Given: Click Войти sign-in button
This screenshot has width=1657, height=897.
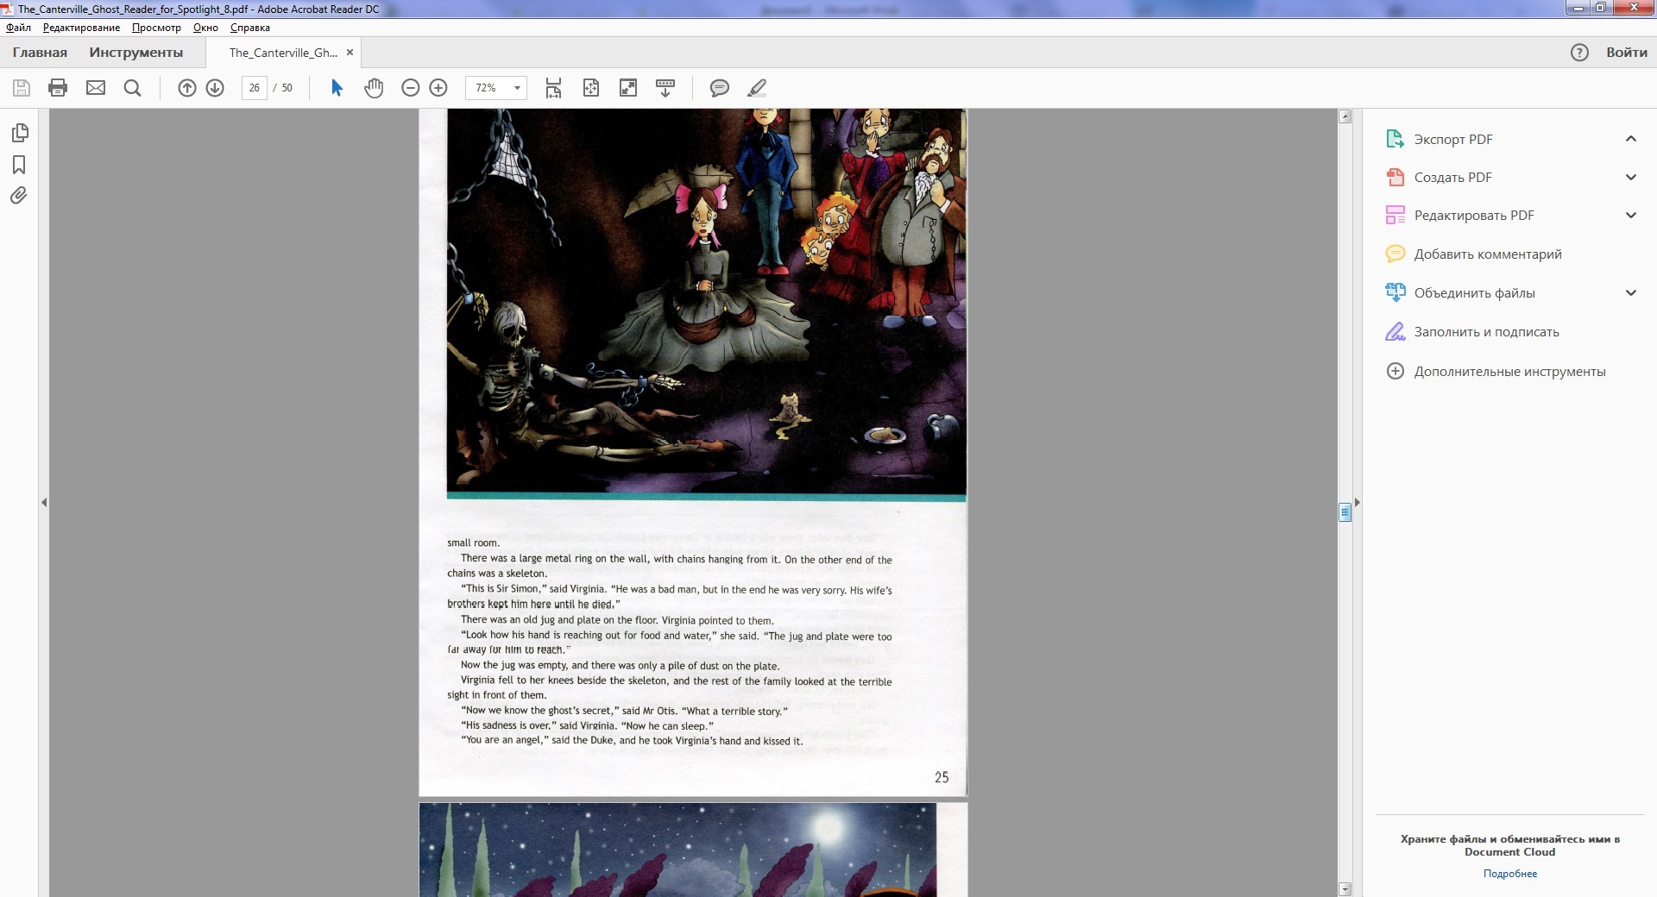Looking at the screenshot, I should [x=1627, y=53].
